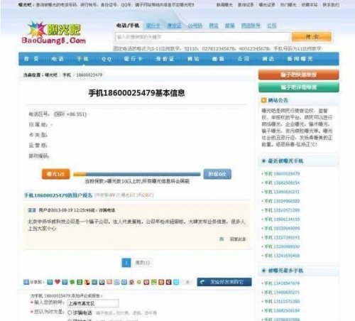
Task: Switch to the 公司 search tab
Action: pyautogui.click(x=272, y=26)
